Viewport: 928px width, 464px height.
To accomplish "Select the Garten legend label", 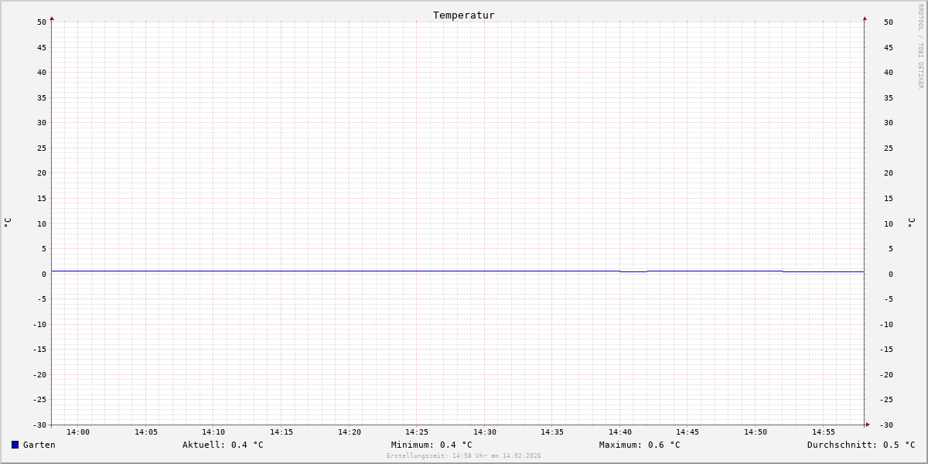I will (39, 445).
